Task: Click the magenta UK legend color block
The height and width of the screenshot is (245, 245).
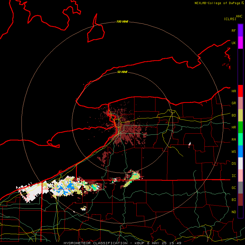Action: (240, 43)
